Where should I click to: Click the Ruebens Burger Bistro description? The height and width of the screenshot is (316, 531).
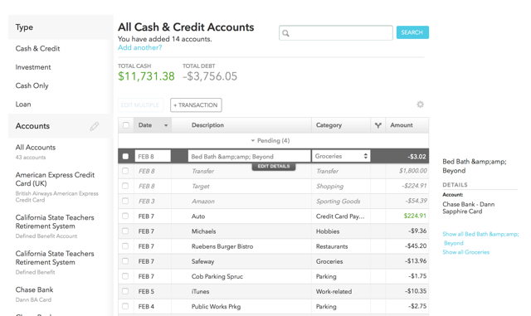(222, 246)
